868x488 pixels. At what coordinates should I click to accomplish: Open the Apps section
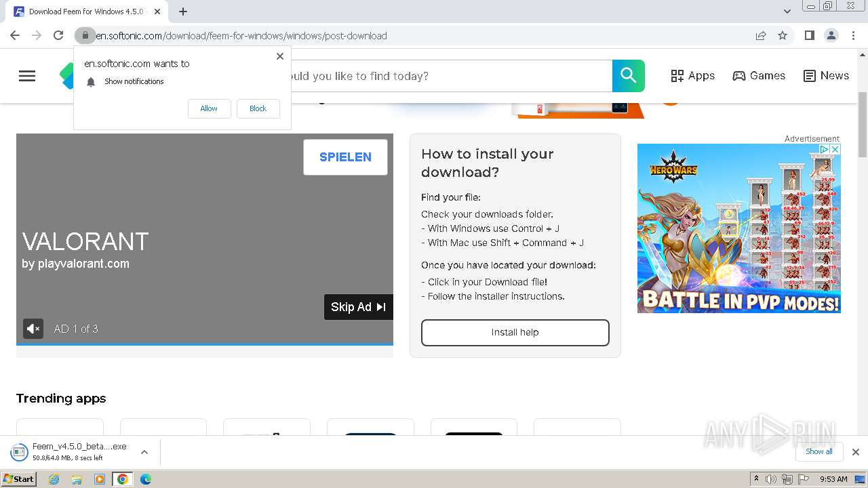(692, 76)
